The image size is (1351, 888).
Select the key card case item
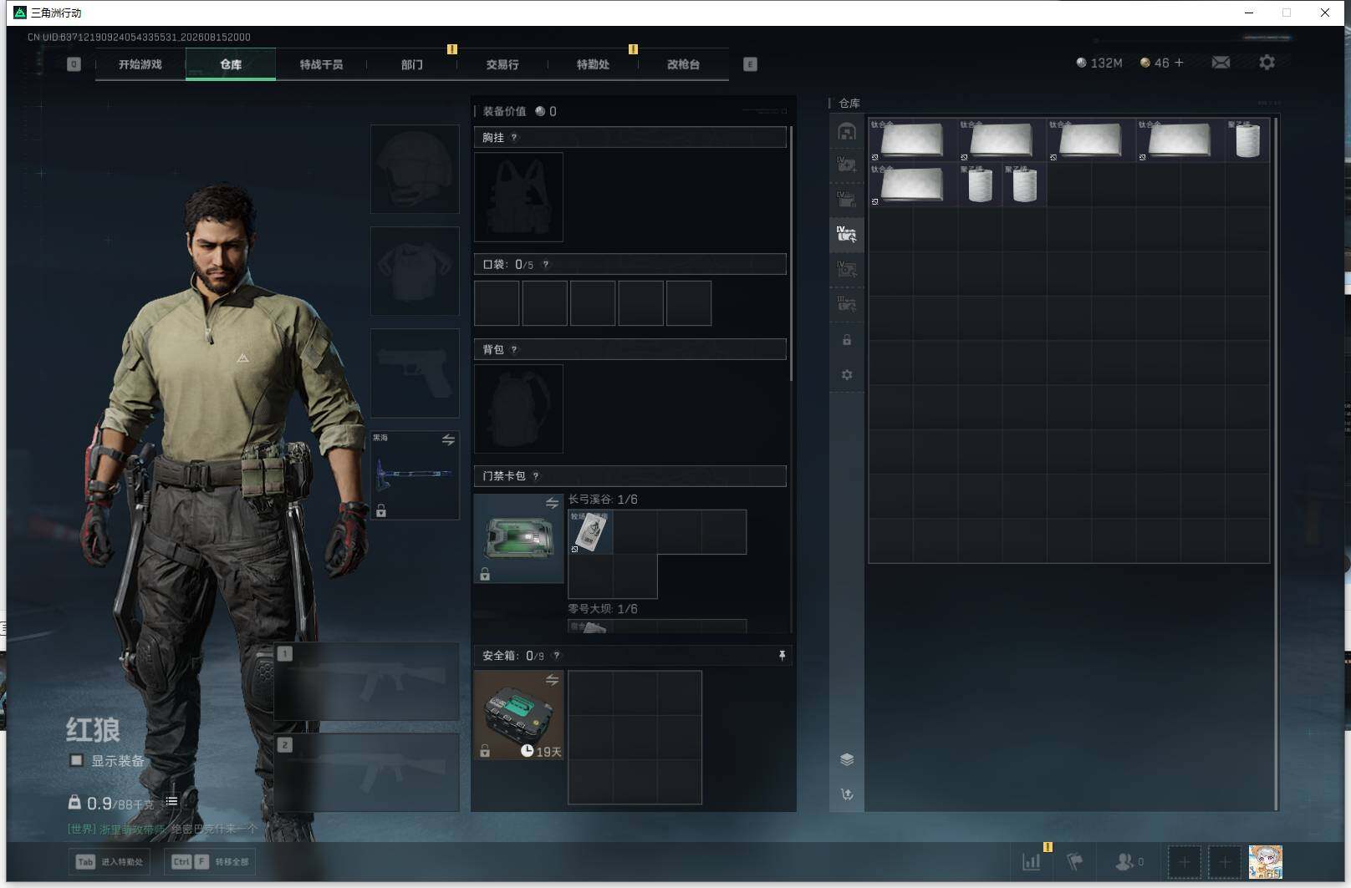[x=518, y=538]
